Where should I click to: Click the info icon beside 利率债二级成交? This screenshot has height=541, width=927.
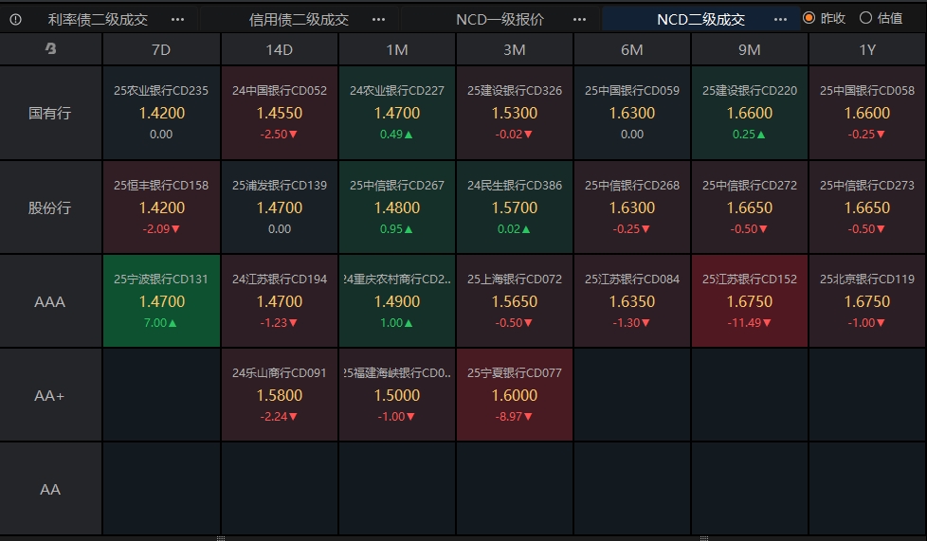[16, 20]
